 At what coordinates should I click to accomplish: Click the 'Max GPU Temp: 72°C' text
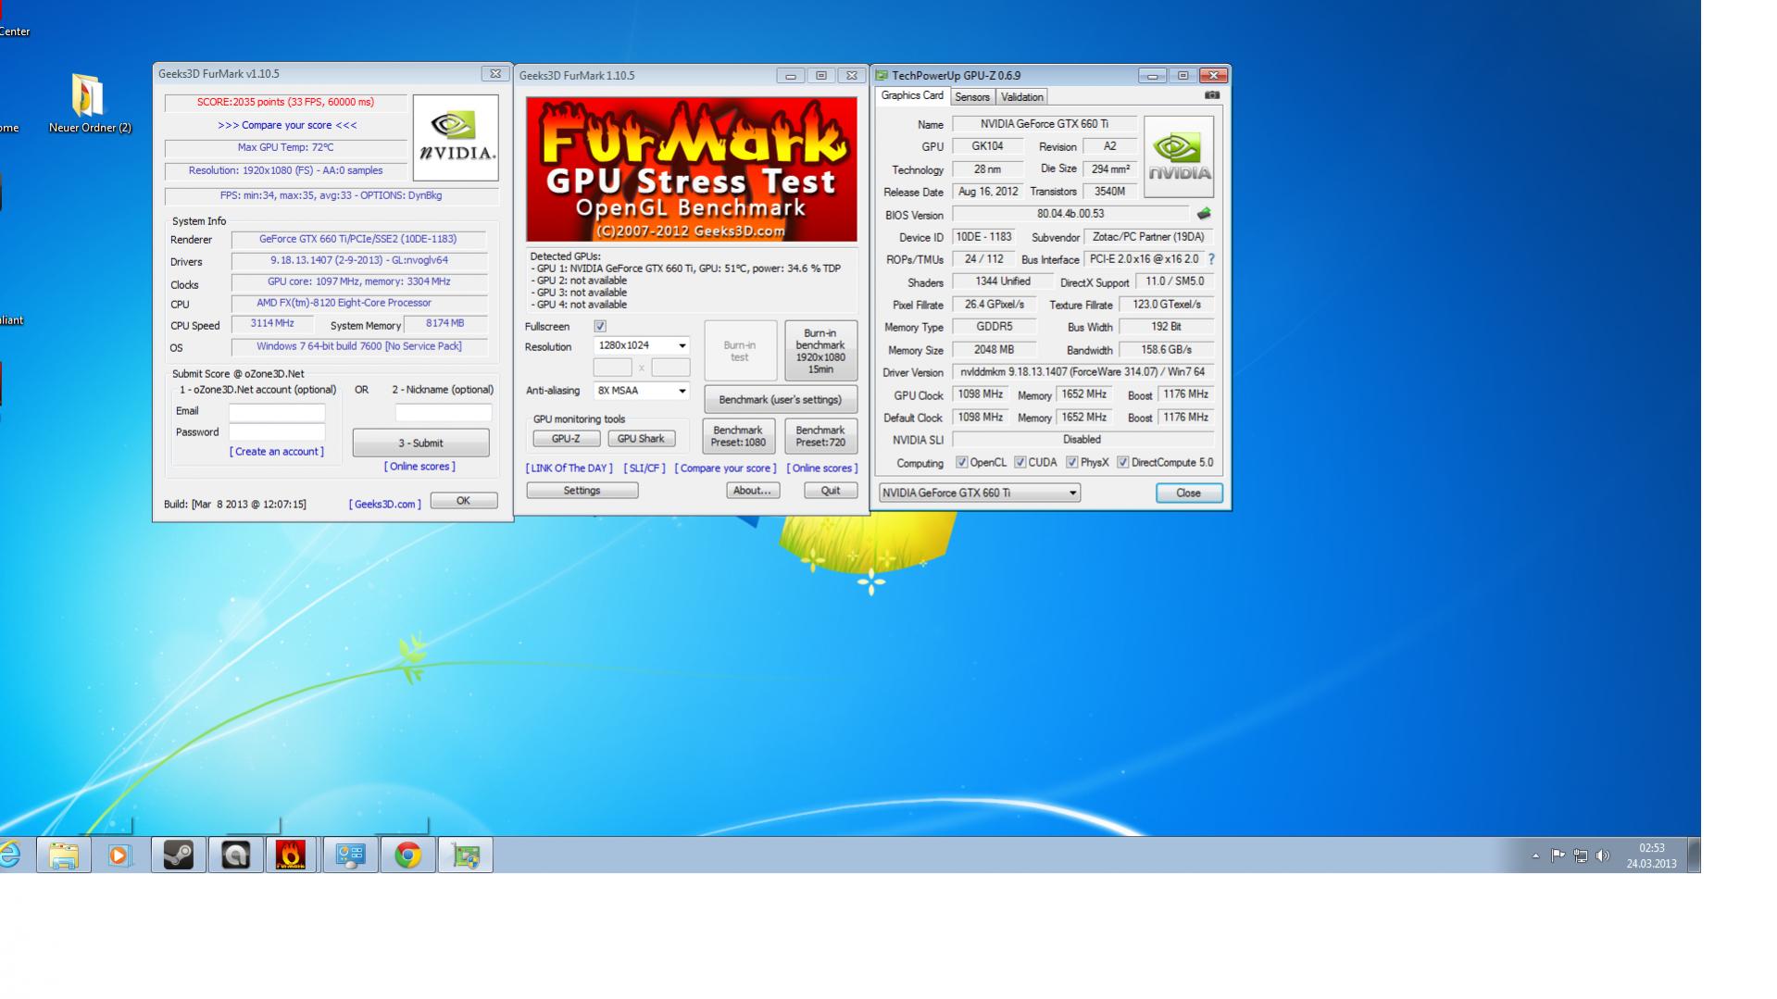point(285,148)
